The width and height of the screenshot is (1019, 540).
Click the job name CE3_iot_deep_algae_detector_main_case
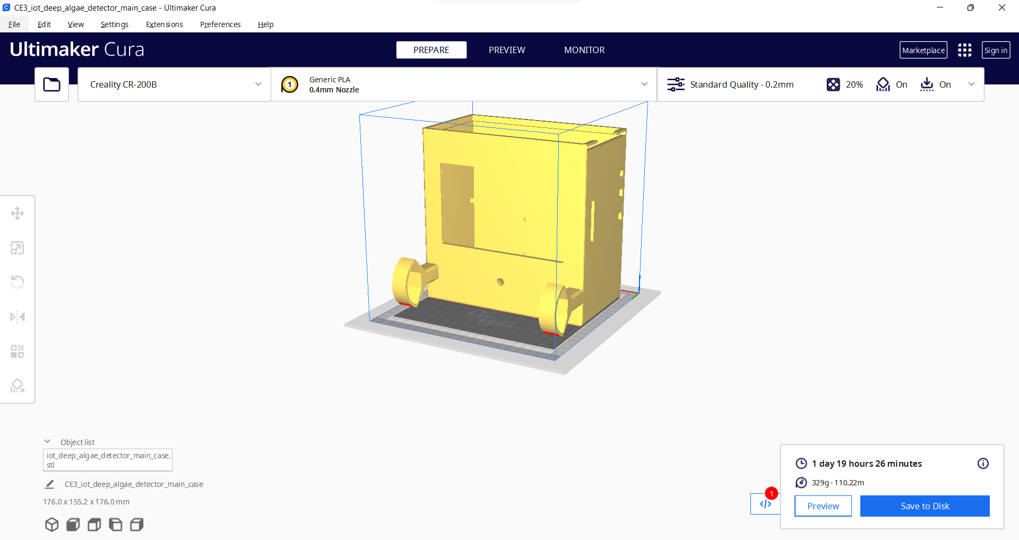pos(134,484)
